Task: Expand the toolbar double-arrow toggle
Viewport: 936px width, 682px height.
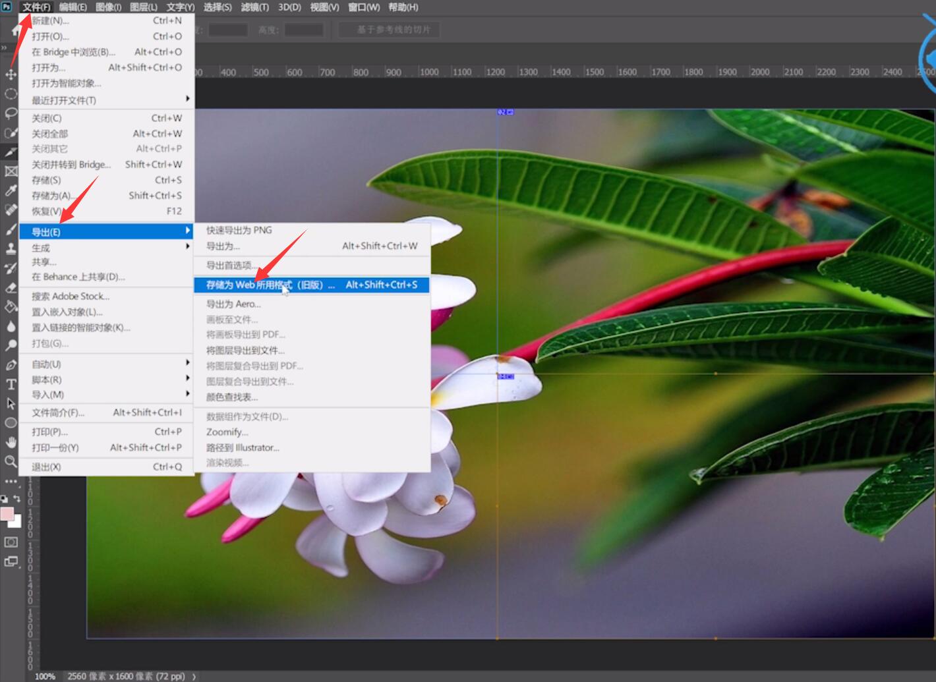Action: click(4, 47)
